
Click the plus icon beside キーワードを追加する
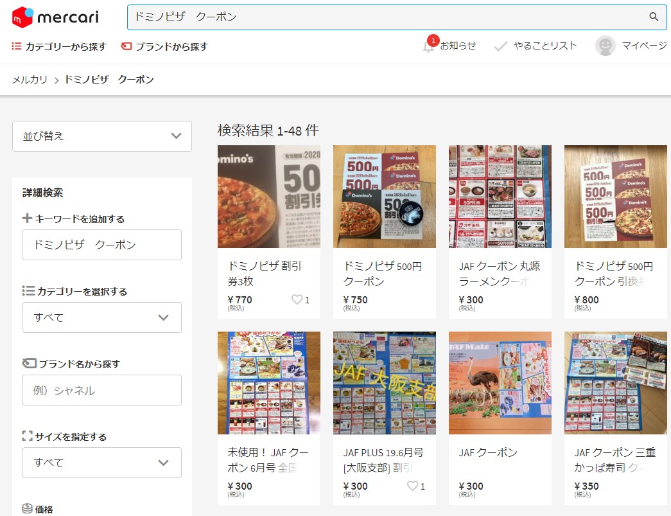click(x=27, y=218)
